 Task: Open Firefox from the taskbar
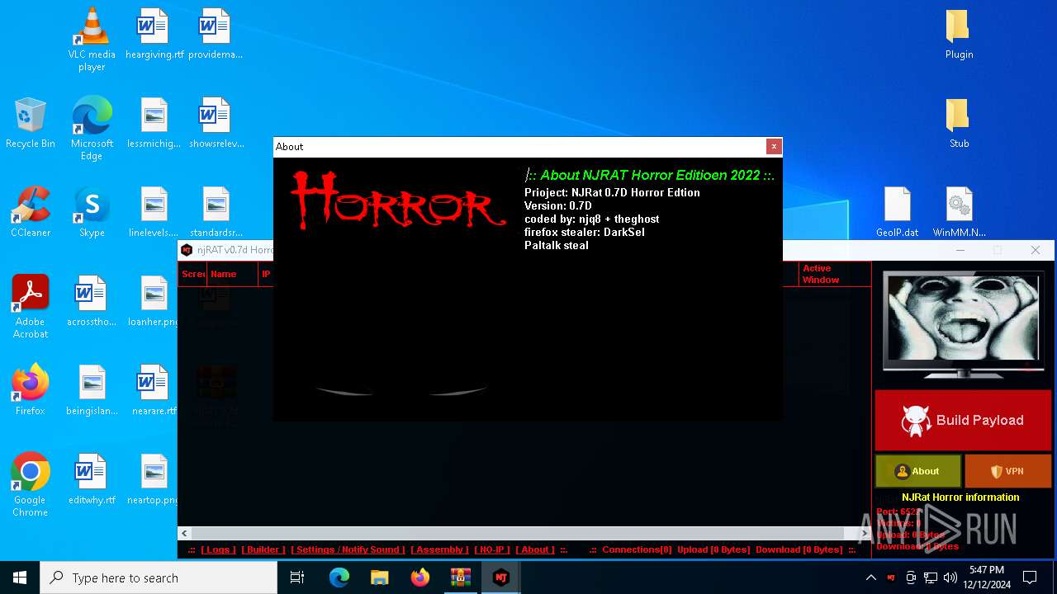[x=420, y=577]
